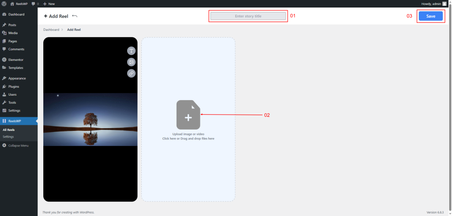Open the comments bubble in admin bar
This screenshot has height=216, width=452.
(34, 4)
